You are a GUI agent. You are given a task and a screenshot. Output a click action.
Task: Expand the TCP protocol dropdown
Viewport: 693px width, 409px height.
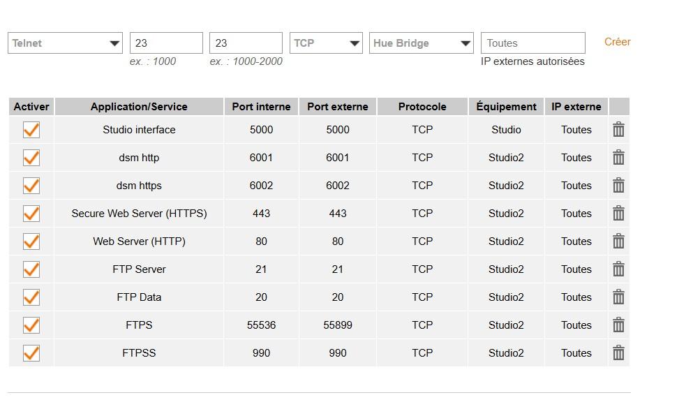(x=326, y=43)
